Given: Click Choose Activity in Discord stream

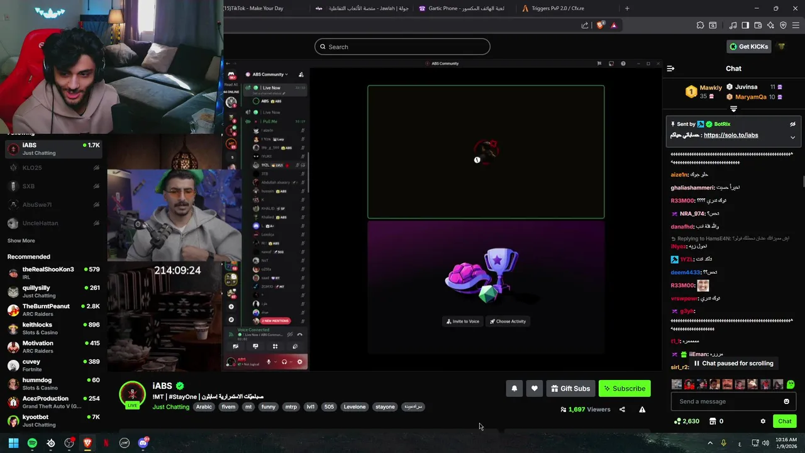Looking at the screenshot, I should coord(508,322).
